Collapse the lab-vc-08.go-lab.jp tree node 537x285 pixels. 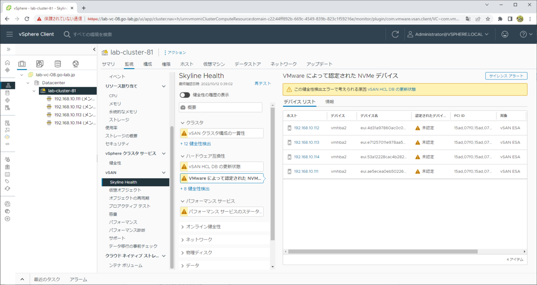click(x=22, y=75)
